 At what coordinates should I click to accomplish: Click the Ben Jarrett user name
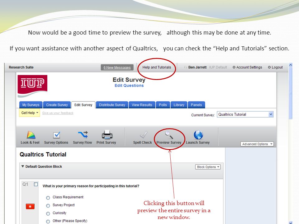click(197, 67)
